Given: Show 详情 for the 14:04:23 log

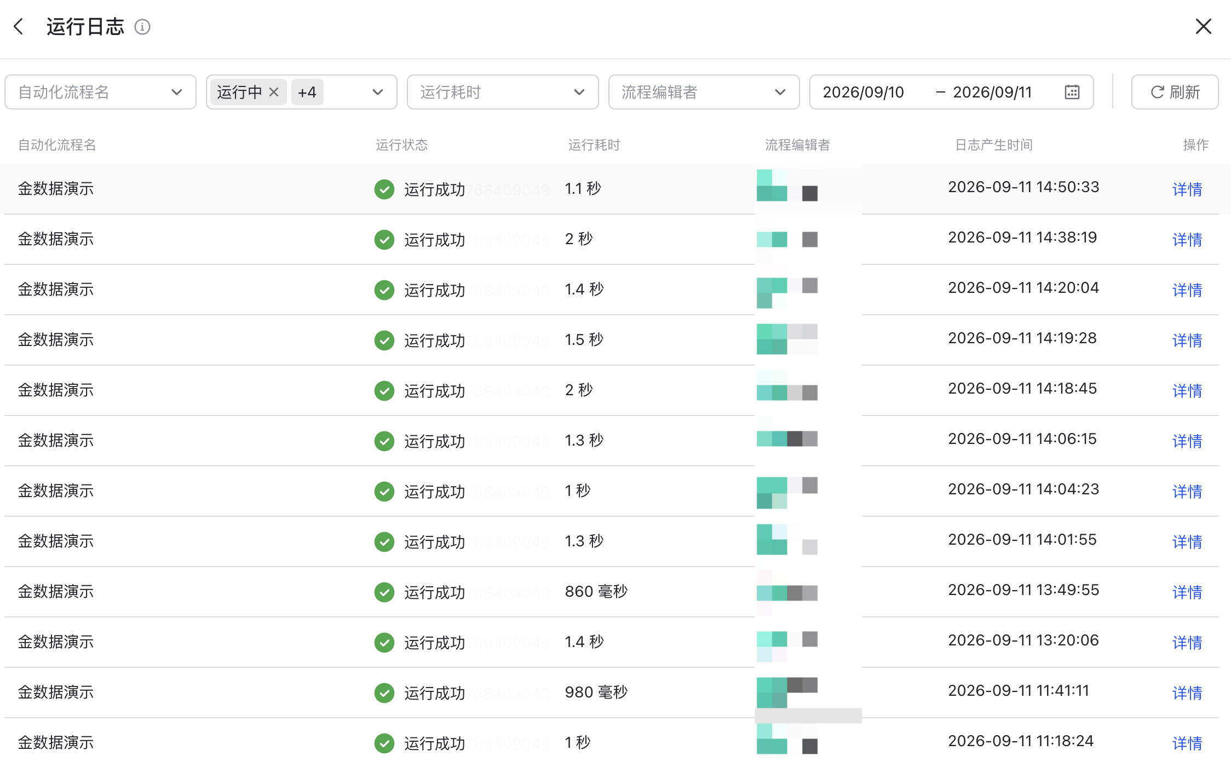Looking at the screenshot, I should pos(1187,492).
